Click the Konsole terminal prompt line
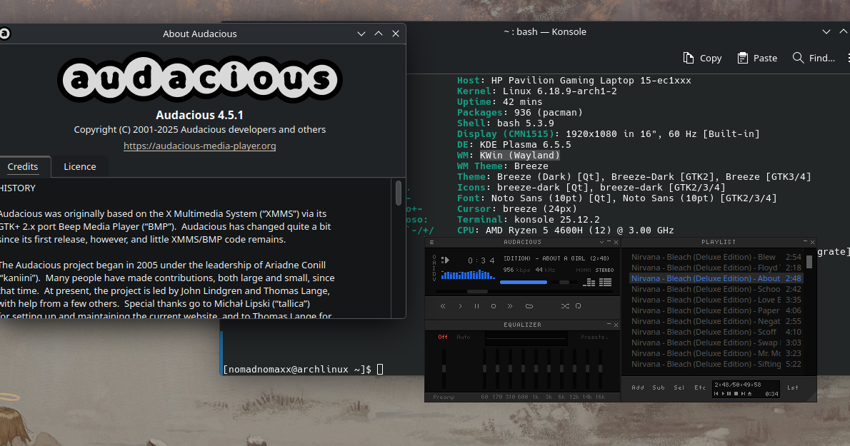 coord(303,369)
